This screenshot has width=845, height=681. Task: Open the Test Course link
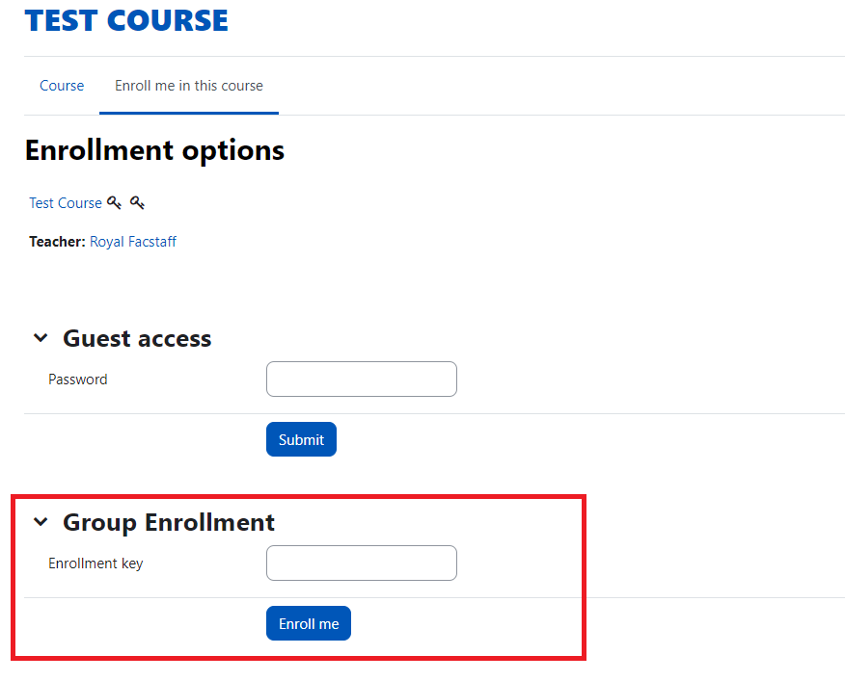tap(66, 203)
